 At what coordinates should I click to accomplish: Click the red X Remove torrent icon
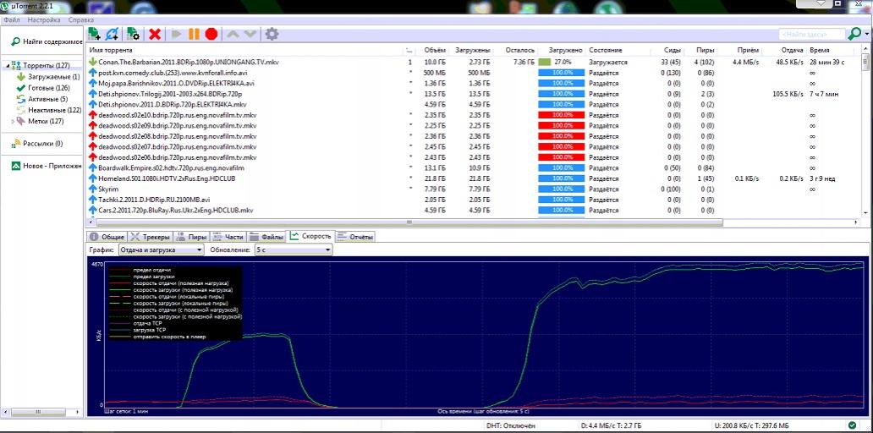pos(155,35)
